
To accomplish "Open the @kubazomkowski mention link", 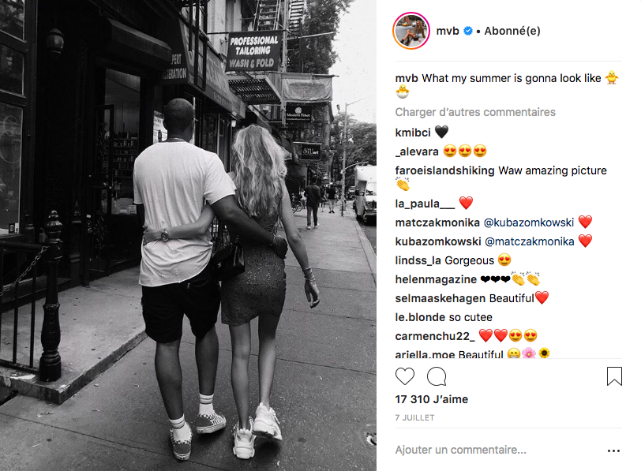I will coord(529,222).
